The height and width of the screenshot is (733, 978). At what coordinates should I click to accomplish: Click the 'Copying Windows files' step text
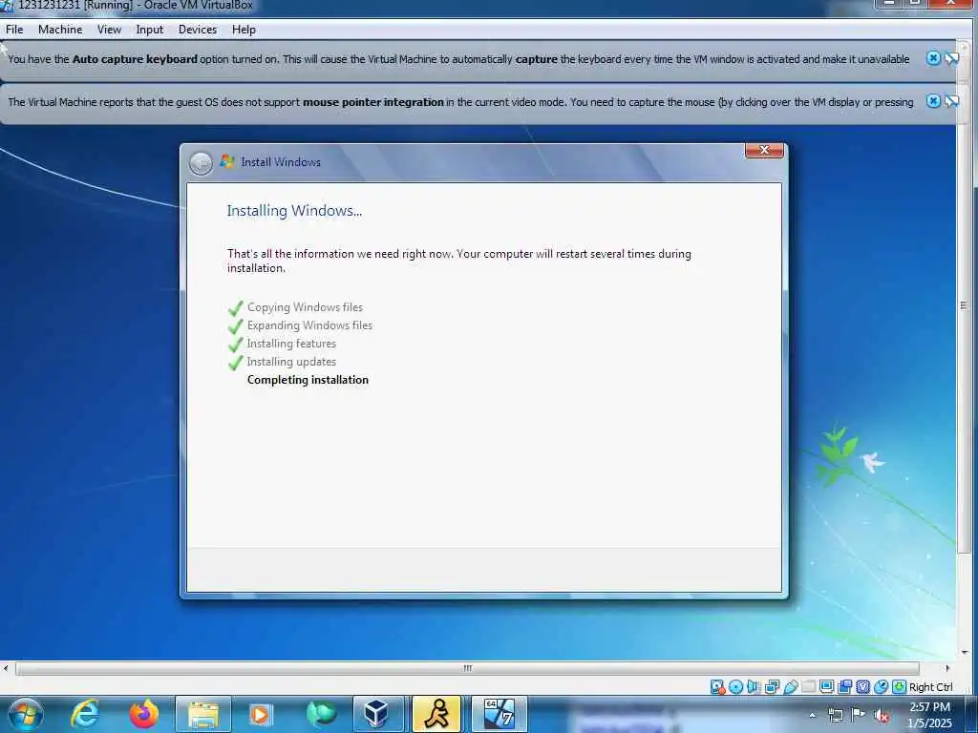point(305,307)
